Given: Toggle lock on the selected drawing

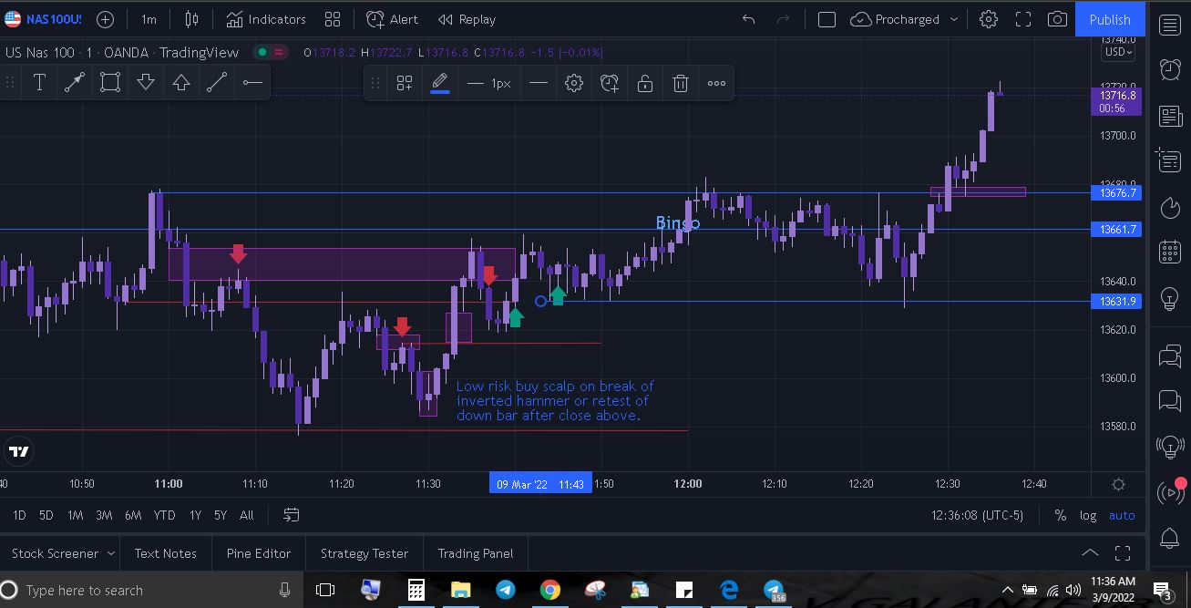Looking at the screenshot, I should tap(645, 83).
